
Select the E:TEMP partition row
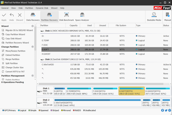pyautogui.click(x=106, y=41)
